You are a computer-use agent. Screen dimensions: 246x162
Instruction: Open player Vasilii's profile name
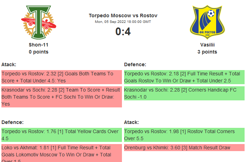pyautogui.click(x=207, y=45)
